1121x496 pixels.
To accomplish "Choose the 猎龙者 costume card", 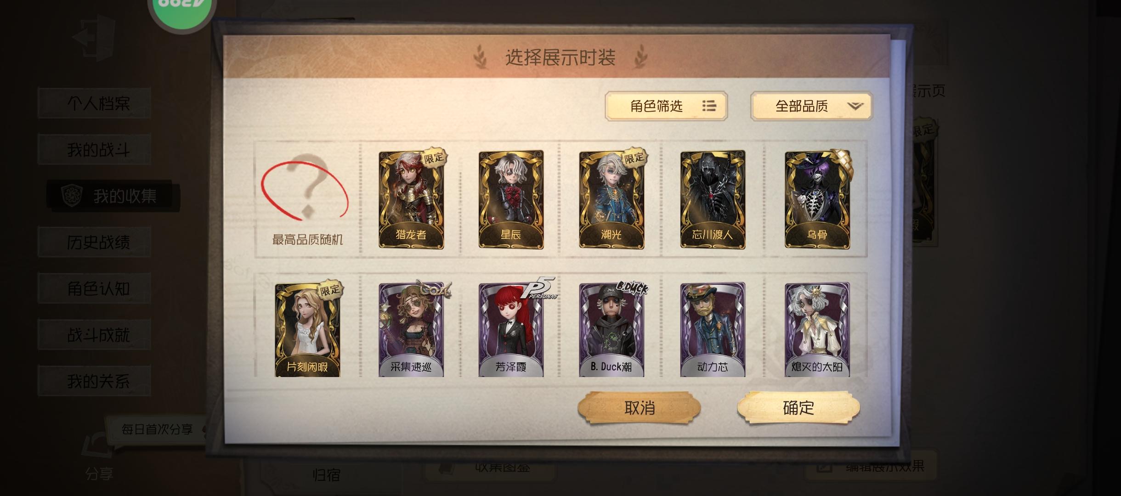I will point(411,199).
